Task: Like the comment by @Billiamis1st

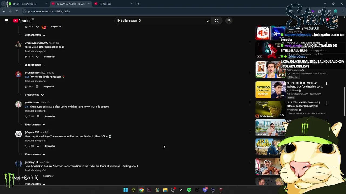Action: pos(26,116)
